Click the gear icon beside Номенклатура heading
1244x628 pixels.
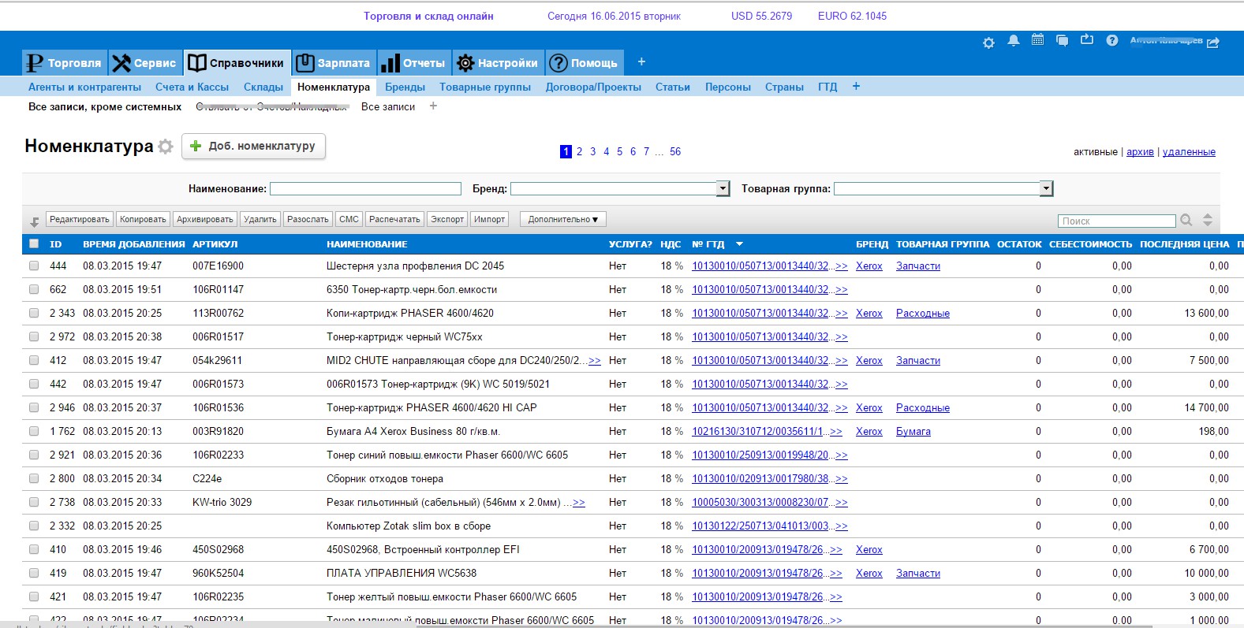click(165, 147)
